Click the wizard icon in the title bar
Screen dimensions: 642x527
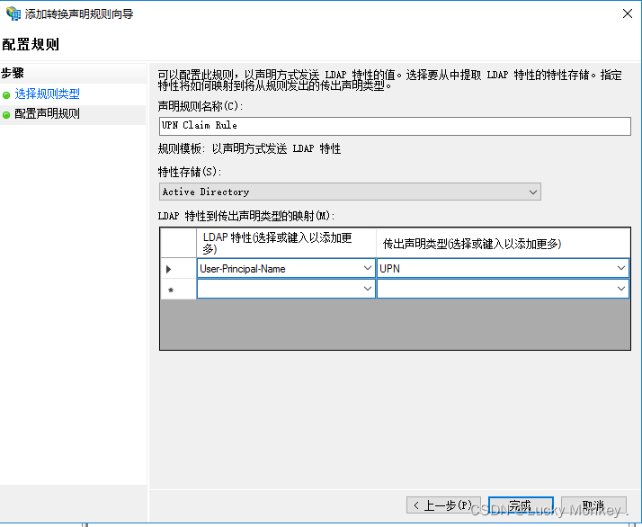(13, 13)
